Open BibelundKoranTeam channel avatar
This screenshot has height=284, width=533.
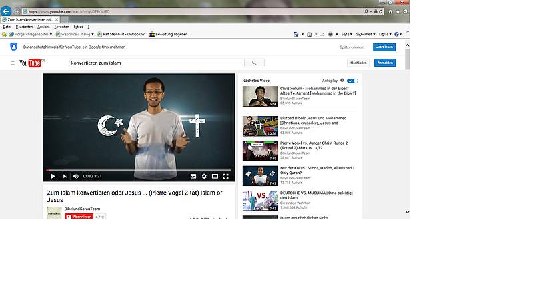coord(54,213)
